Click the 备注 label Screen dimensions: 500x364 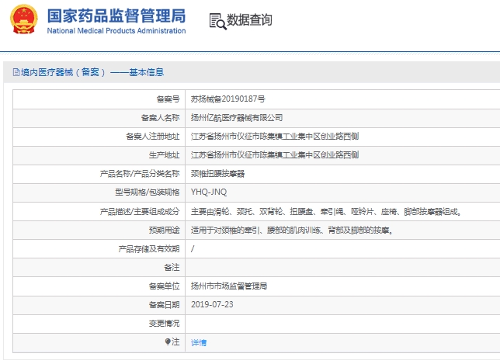pos(172,267)
